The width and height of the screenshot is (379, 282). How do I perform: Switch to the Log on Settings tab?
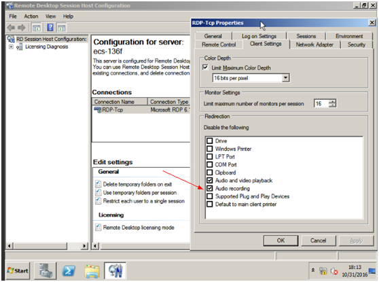point(259,36)
